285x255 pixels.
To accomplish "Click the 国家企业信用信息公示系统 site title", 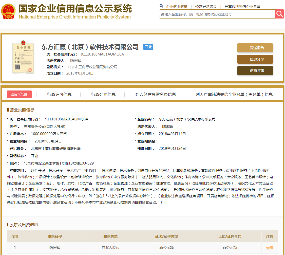I will [x=75, y=9].
